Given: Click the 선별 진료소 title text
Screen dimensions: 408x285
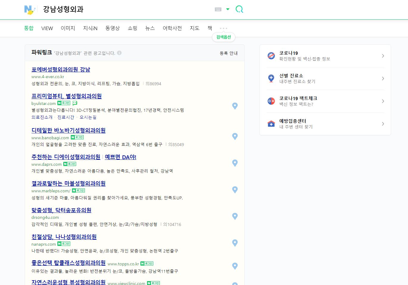Looking at the screenshot, I should click(x=291, y=75).
